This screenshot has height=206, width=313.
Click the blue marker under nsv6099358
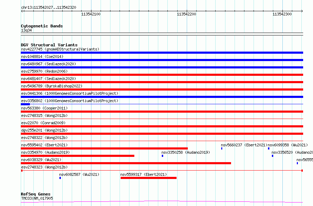(269, 148)
